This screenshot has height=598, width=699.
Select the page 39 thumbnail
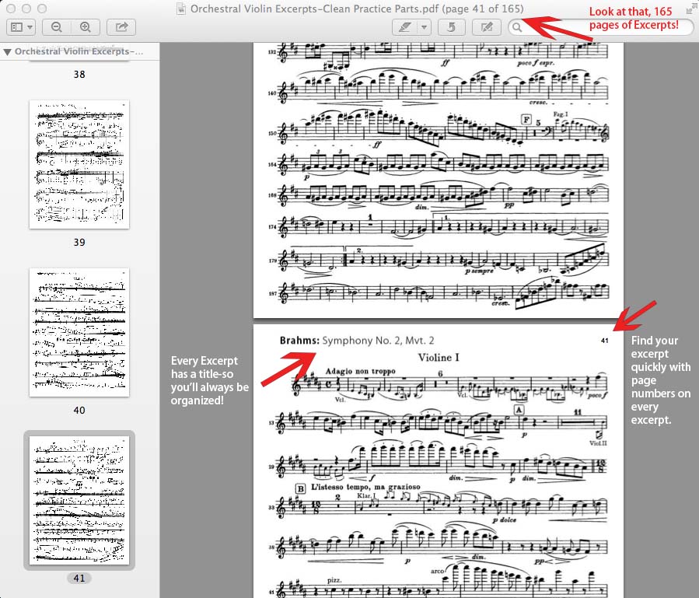pos(79,165)
